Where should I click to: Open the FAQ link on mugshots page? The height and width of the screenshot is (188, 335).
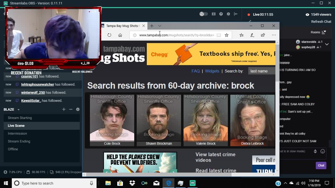[196, 71]
